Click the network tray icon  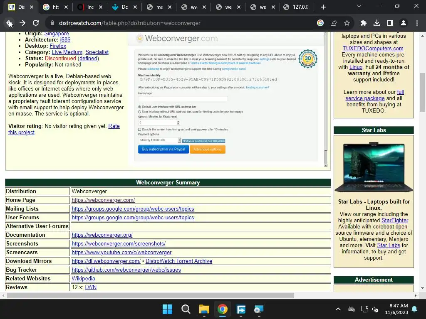click(x=364, y=309)
